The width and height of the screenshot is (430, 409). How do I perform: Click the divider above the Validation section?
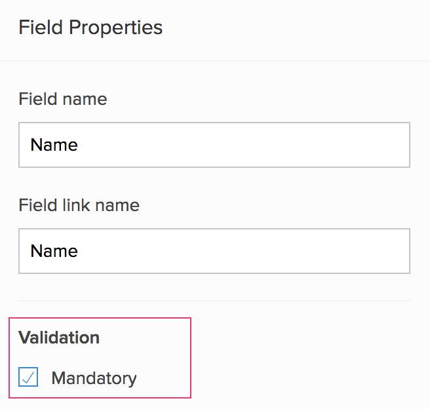[x=214, y=301]
